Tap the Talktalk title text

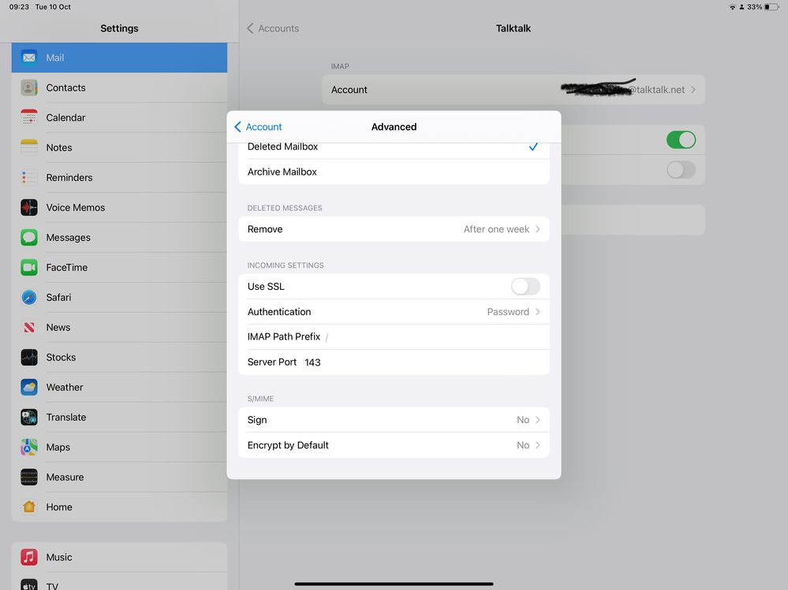(x=513, y=28)
